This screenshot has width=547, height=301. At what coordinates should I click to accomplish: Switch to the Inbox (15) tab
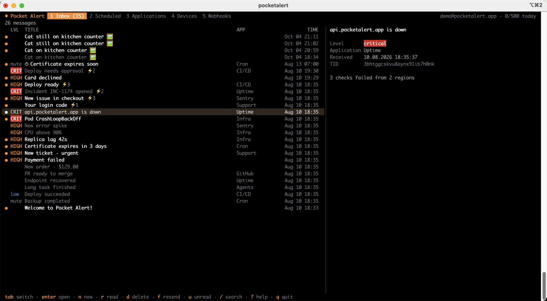[67, 16]
